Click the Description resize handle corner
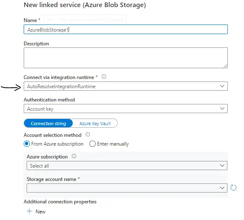 [x=225, y=66]
